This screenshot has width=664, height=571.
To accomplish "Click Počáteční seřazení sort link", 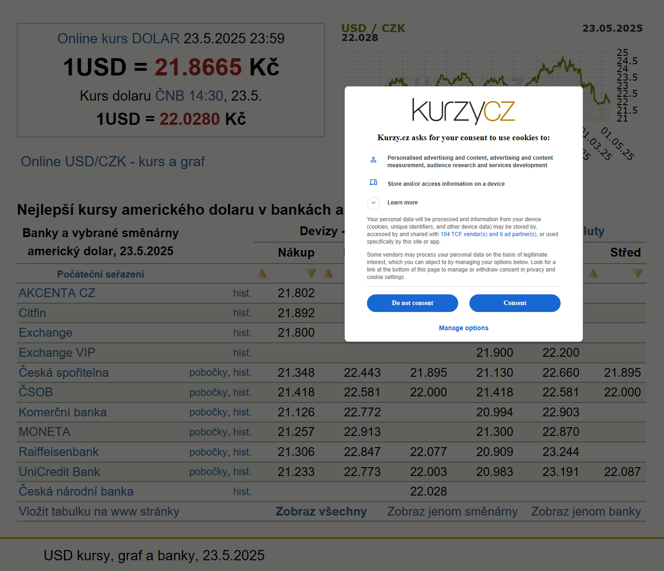I will 101,274.
